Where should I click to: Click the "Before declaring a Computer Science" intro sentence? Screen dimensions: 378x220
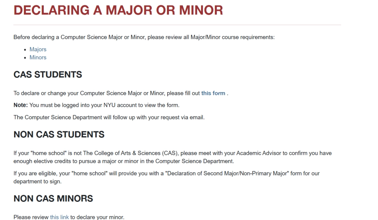point(144,37)
